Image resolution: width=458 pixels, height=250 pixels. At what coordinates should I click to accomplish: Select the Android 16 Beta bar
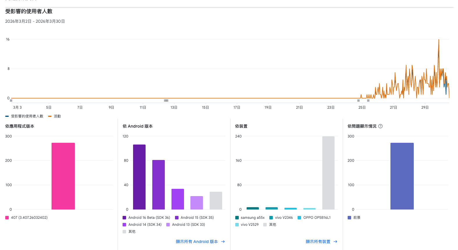pyautogui.click(x=139, y=177)
